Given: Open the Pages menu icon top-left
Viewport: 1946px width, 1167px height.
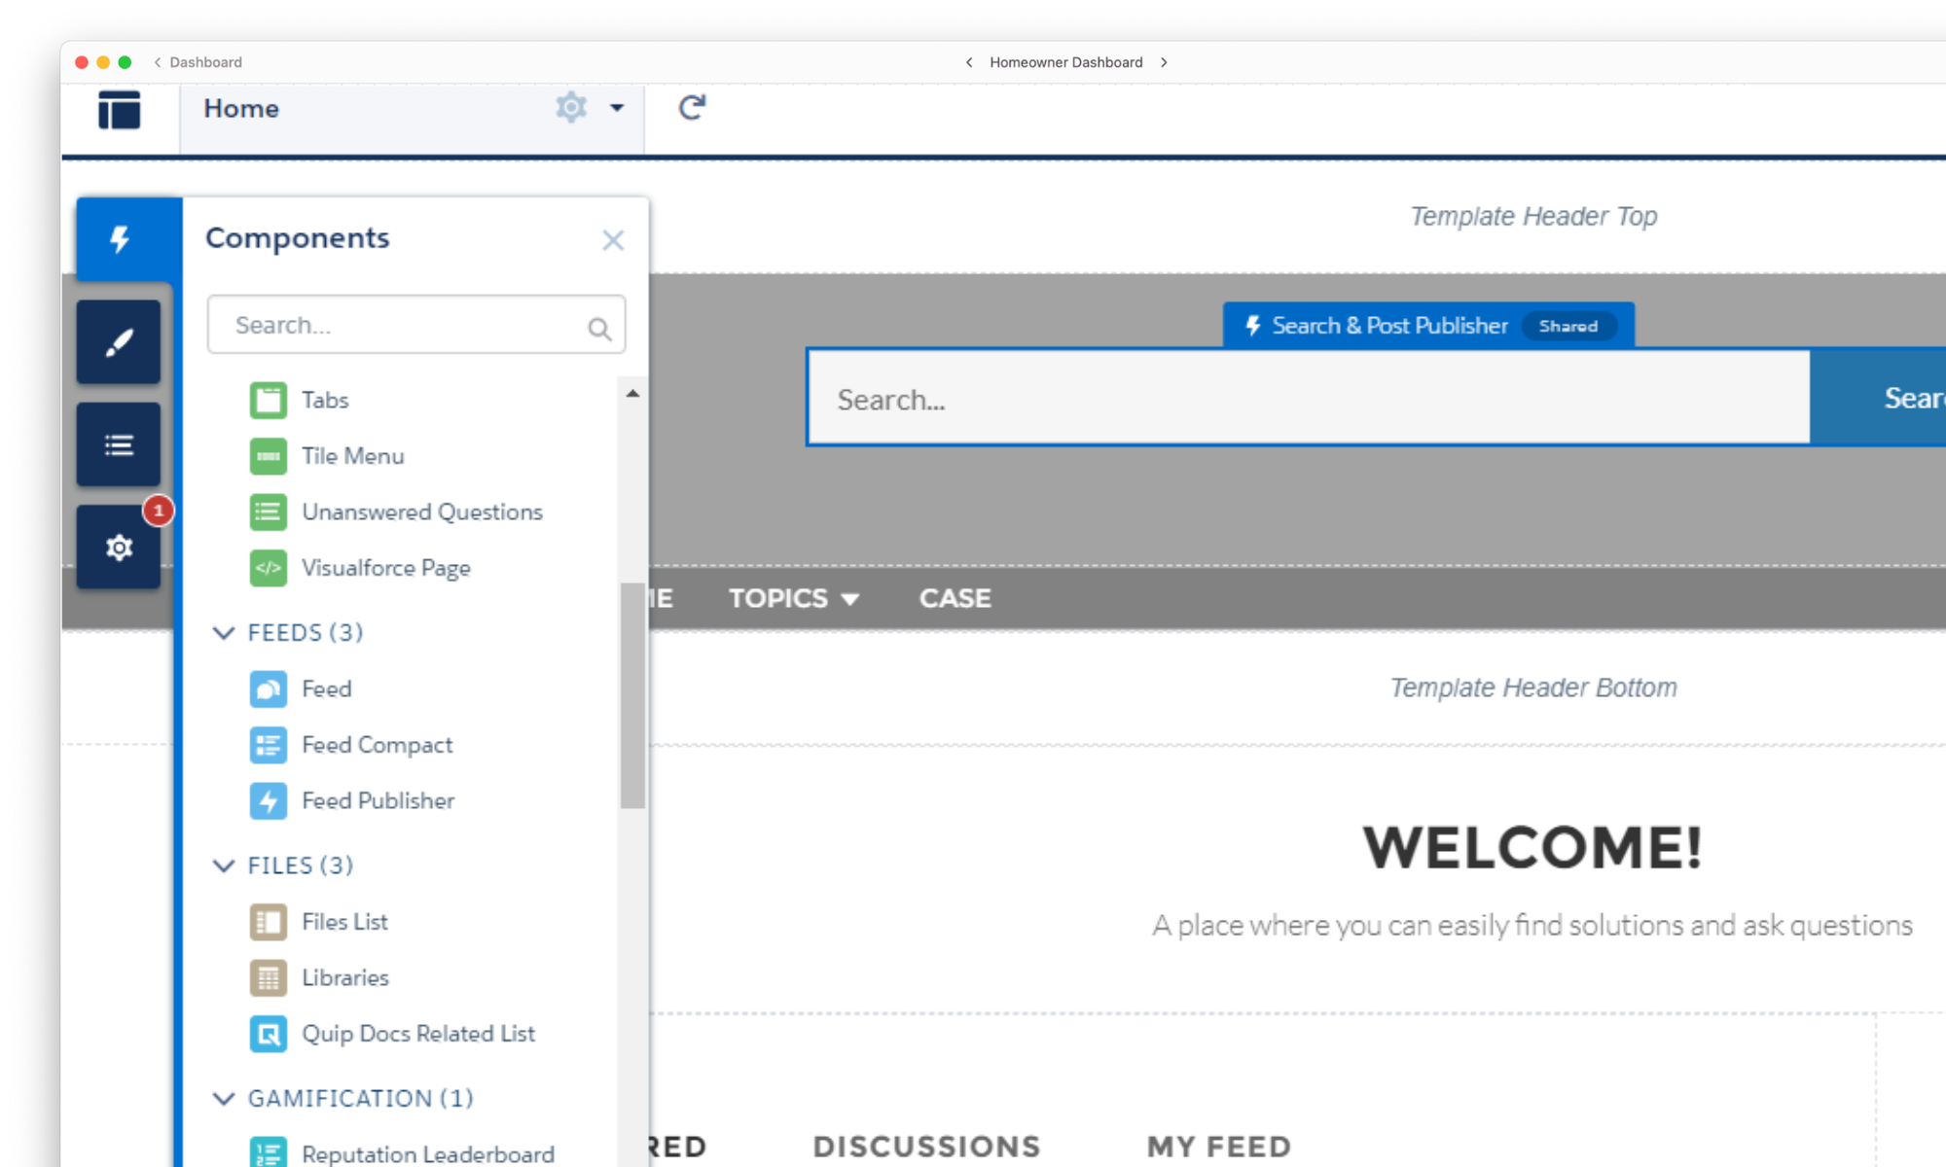Looking at the screenshot, I should coord(117,110).
